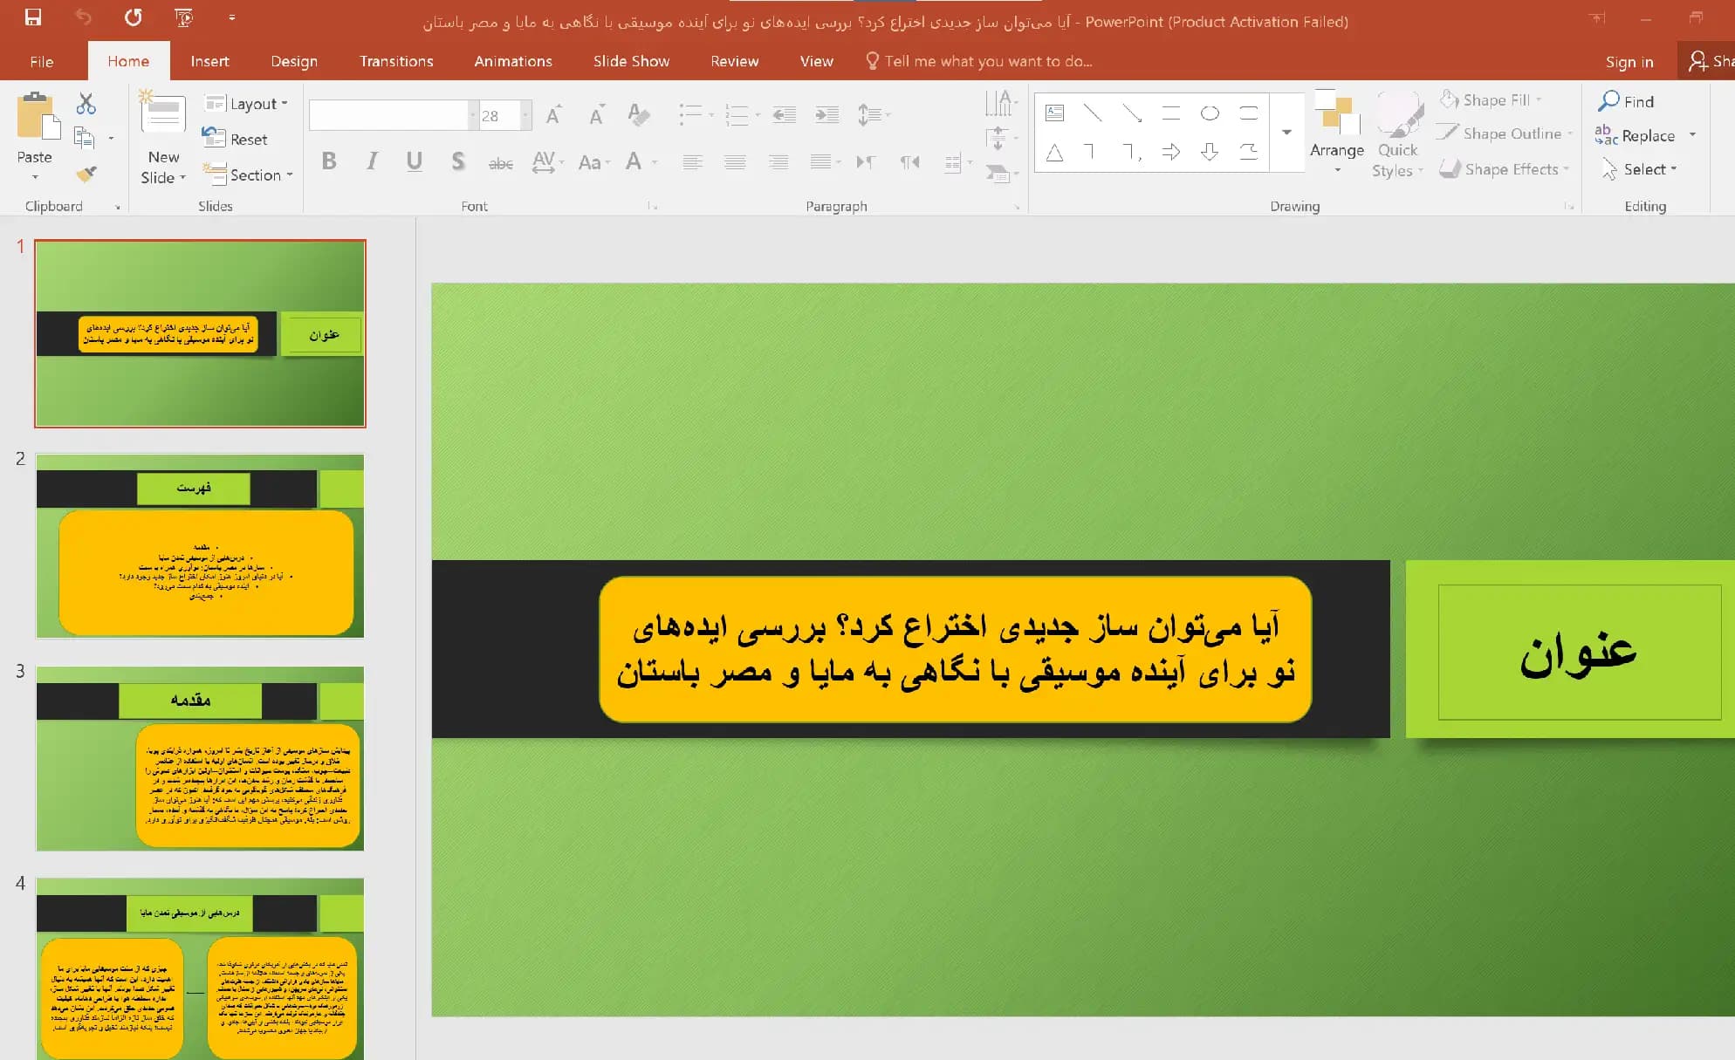Viewport: 1735px width, 1060px height.
Task: Open the Layout dropdown
Action: (246, 104)
